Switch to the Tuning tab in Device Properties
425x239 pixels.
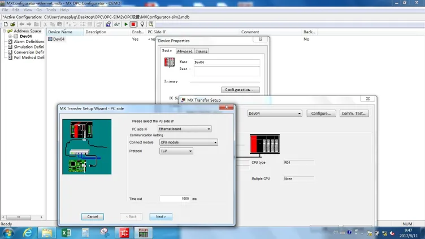[x=201, y=51]
